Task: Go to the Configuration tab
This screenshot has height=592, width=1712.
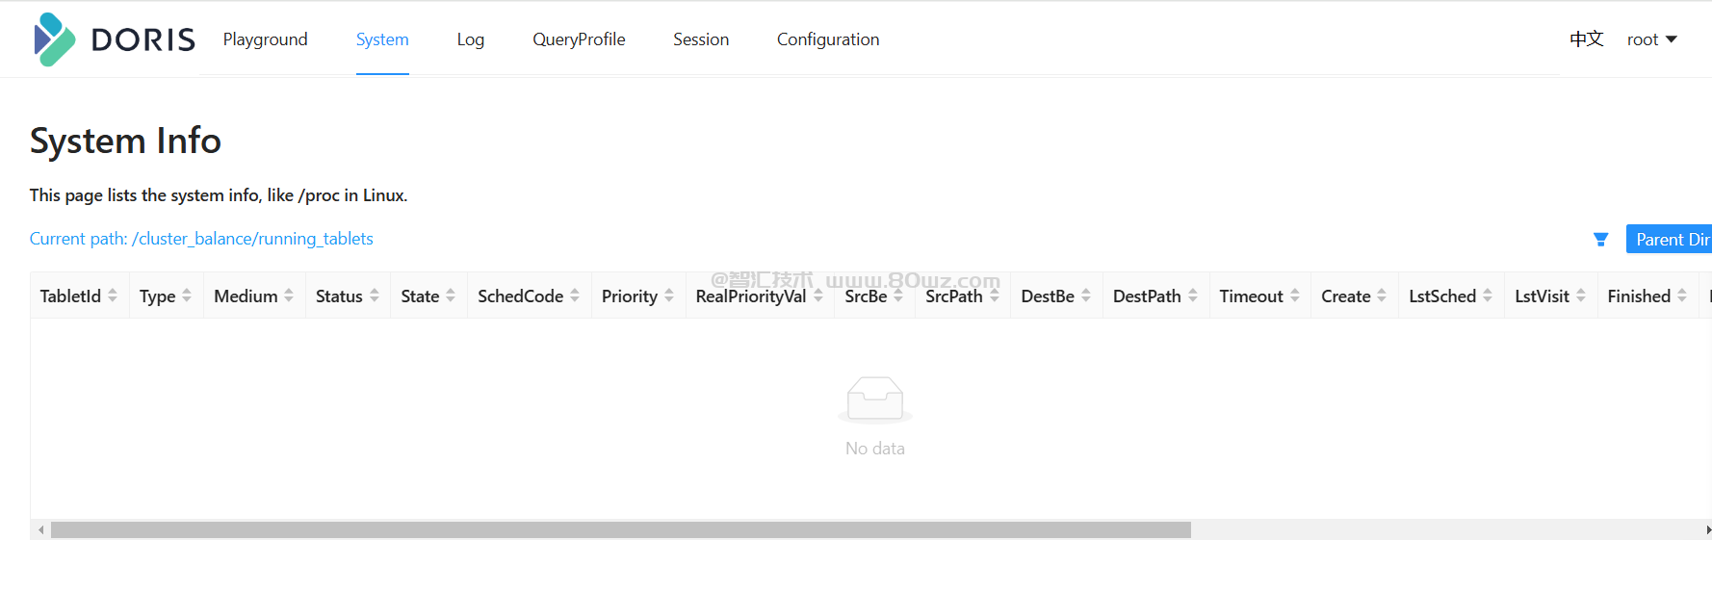Action: 828,39
